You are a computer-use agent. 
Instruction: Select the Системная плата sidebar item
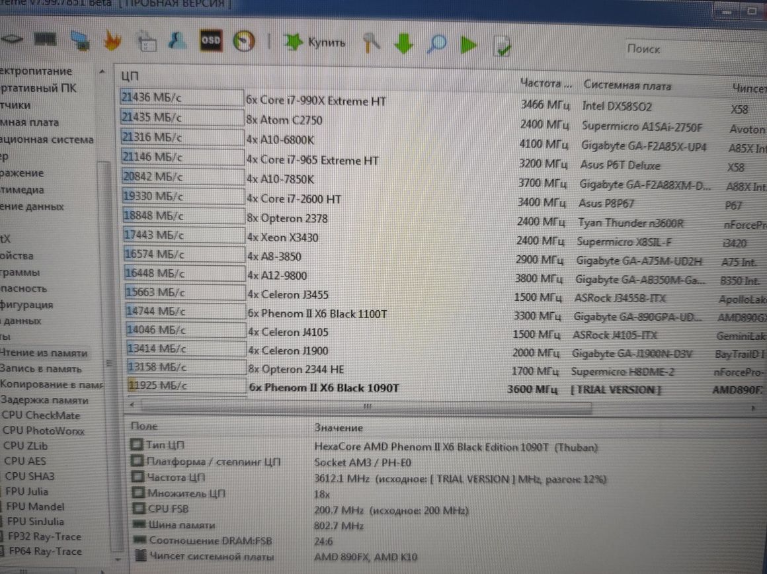click(29, 122)
